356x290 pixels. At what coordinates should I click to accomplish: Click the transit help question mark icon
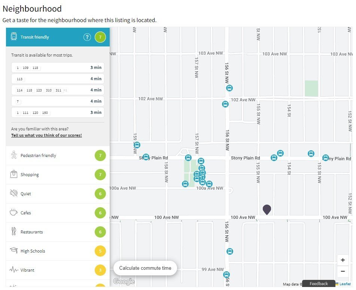[x=87, y=37]
